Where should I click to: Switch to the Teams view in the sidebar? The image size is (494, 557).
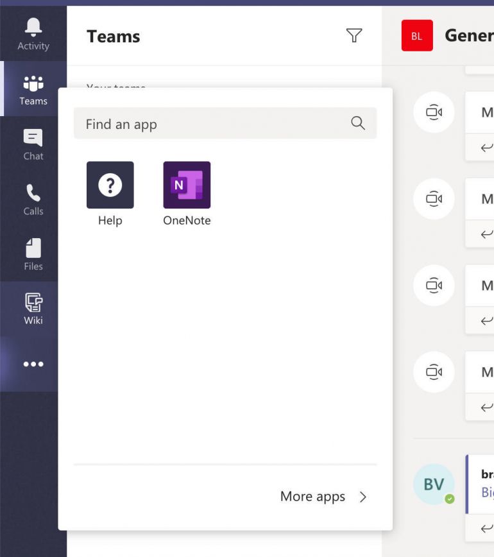click(x=33, y=89)
